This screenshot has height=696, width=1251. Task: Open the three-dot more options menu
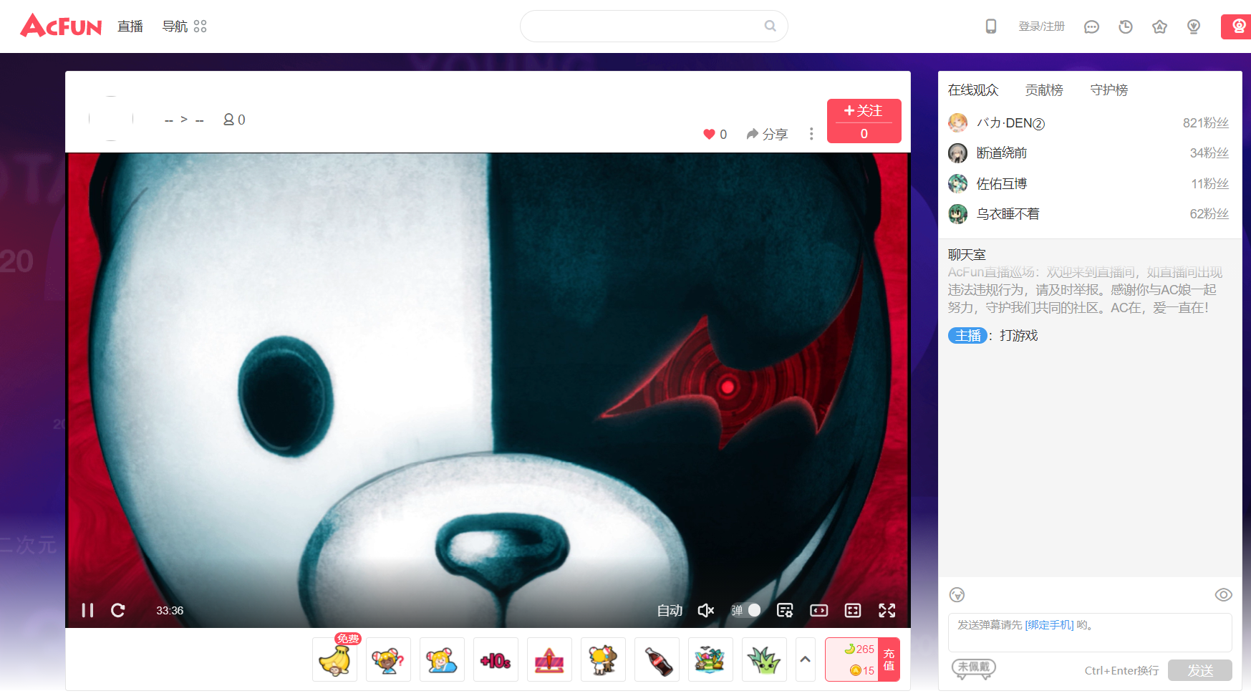(811, 134)
